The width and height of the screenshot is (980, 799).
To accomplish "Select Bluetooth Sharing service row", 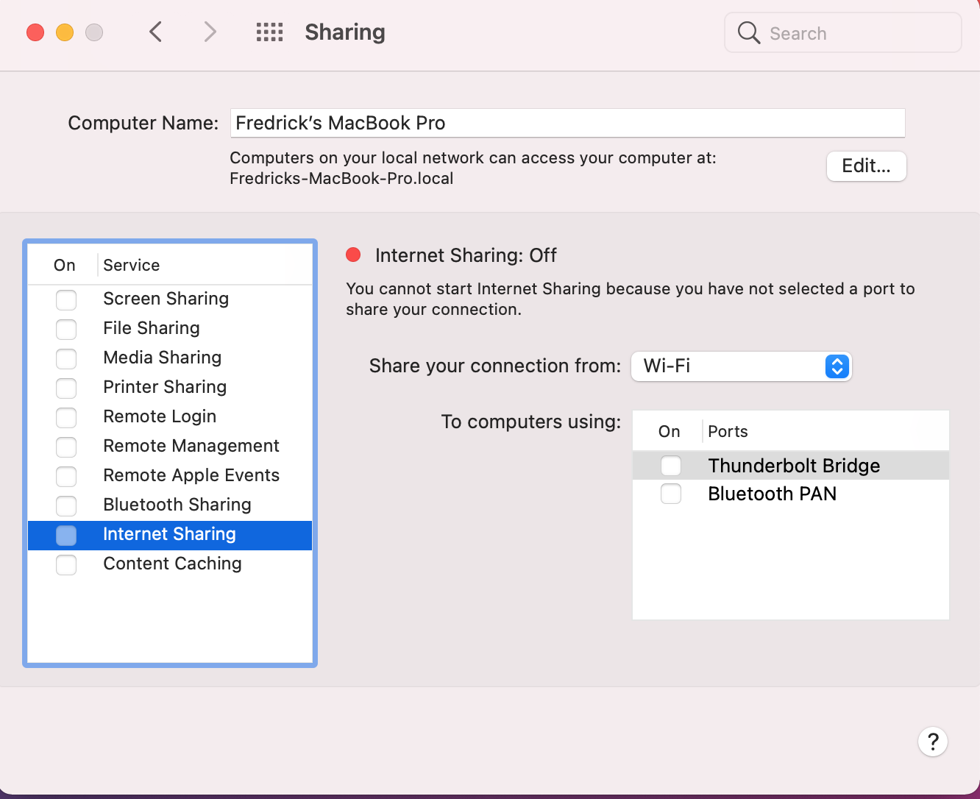I will (x=170, y=505).
